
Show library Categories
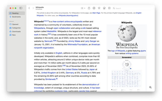16,28
